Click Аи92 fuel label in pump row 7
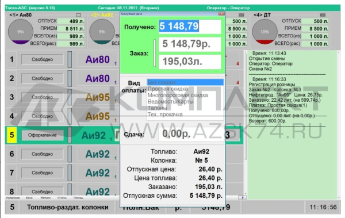345x218 pixels. pyautogui.click(x=98, y=173)
